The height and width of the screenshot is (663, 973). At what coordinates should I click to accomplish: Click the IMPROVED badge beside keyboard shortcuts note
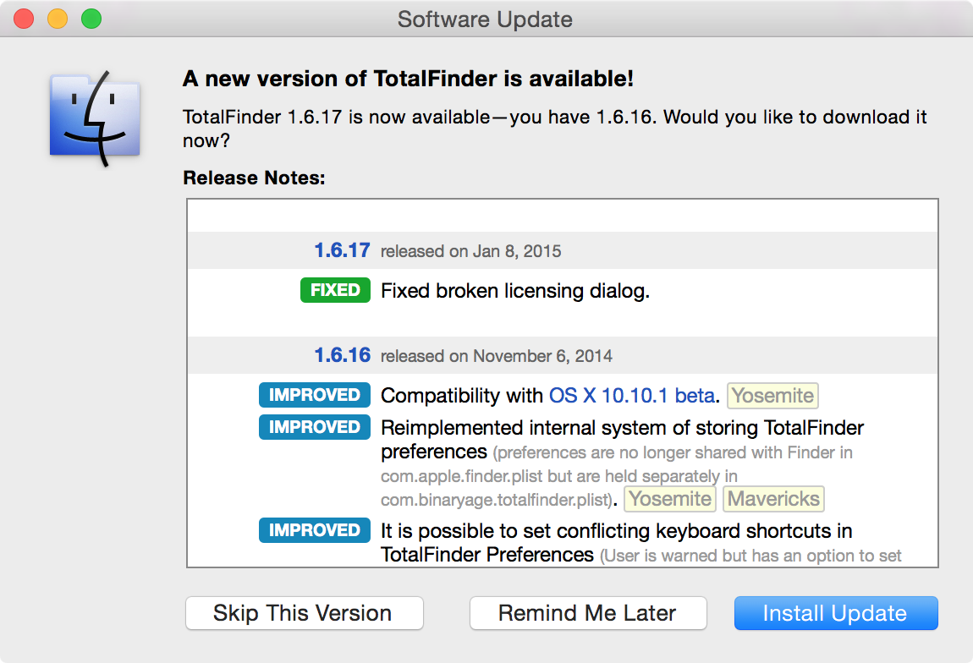315,530
